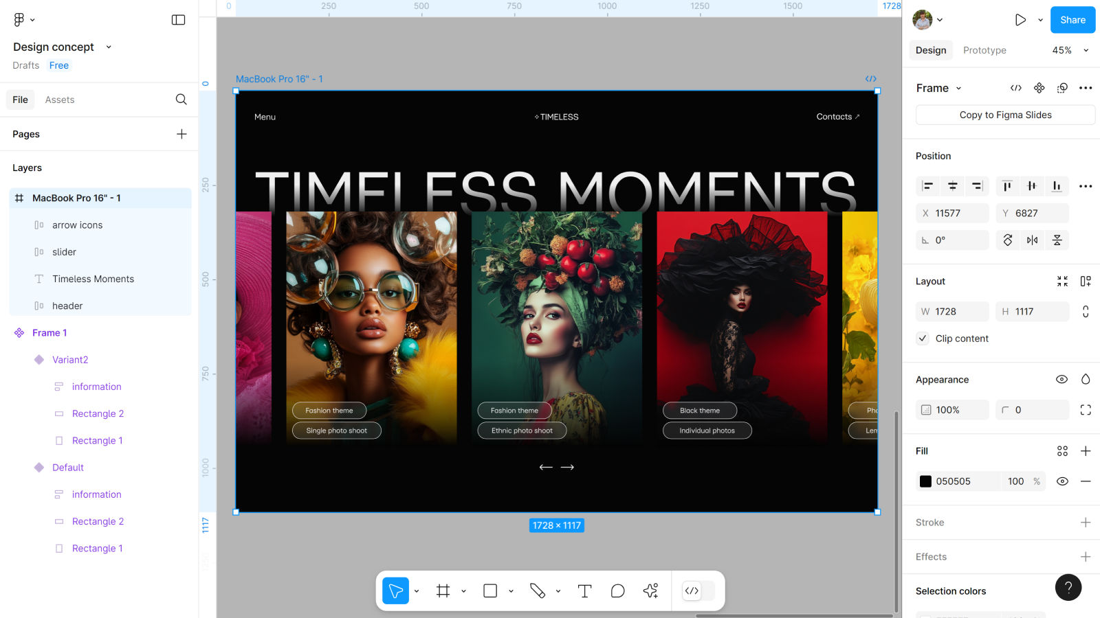Open the zoom level 45% dropdown

pos(1070,50)
